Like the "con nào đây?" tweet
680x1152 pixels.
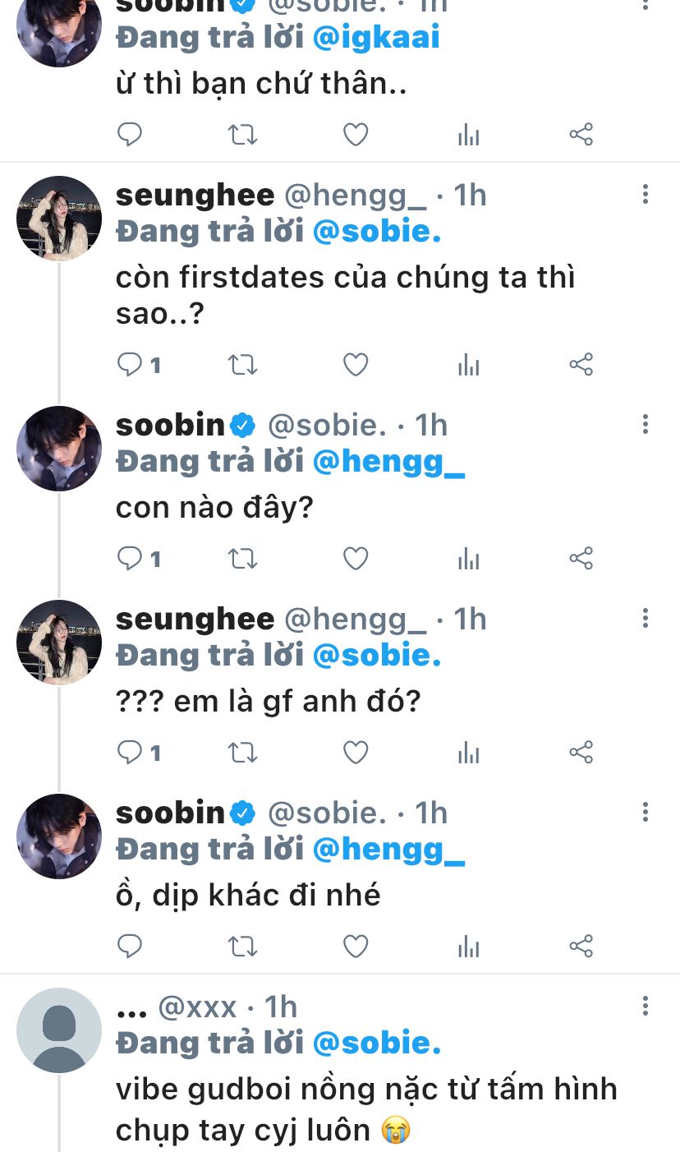tap(355, 559)
